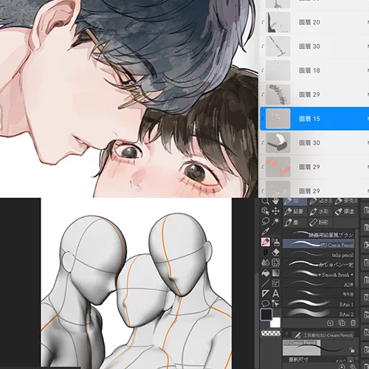Pick the dark foreground main color swatch
Image resolution: width=369 pixels, height=369 pixels.
point(266,314)
